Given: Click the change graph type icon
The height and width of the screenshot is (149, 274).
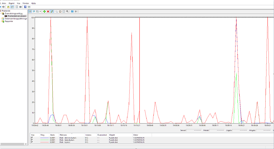Looking at the screenshot, I should click(x=37, y=11).
